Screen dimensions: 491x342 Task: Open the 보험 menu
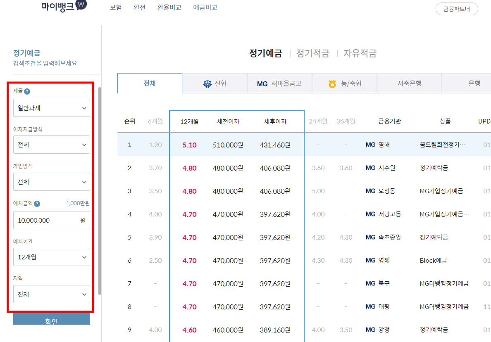pos(116,7)
